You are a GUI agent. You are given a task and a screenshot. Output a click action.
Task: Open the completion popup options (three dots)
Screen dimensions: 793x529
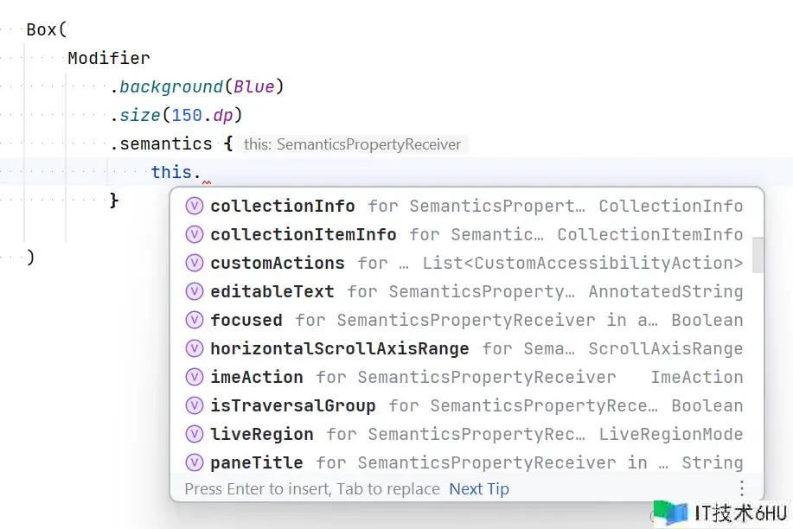(x=741, y=488)
